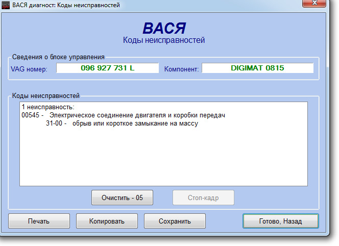Click the Готово, Назад button
The width and height of the screenshot is (339, 246).
click(x=281, y=221)
